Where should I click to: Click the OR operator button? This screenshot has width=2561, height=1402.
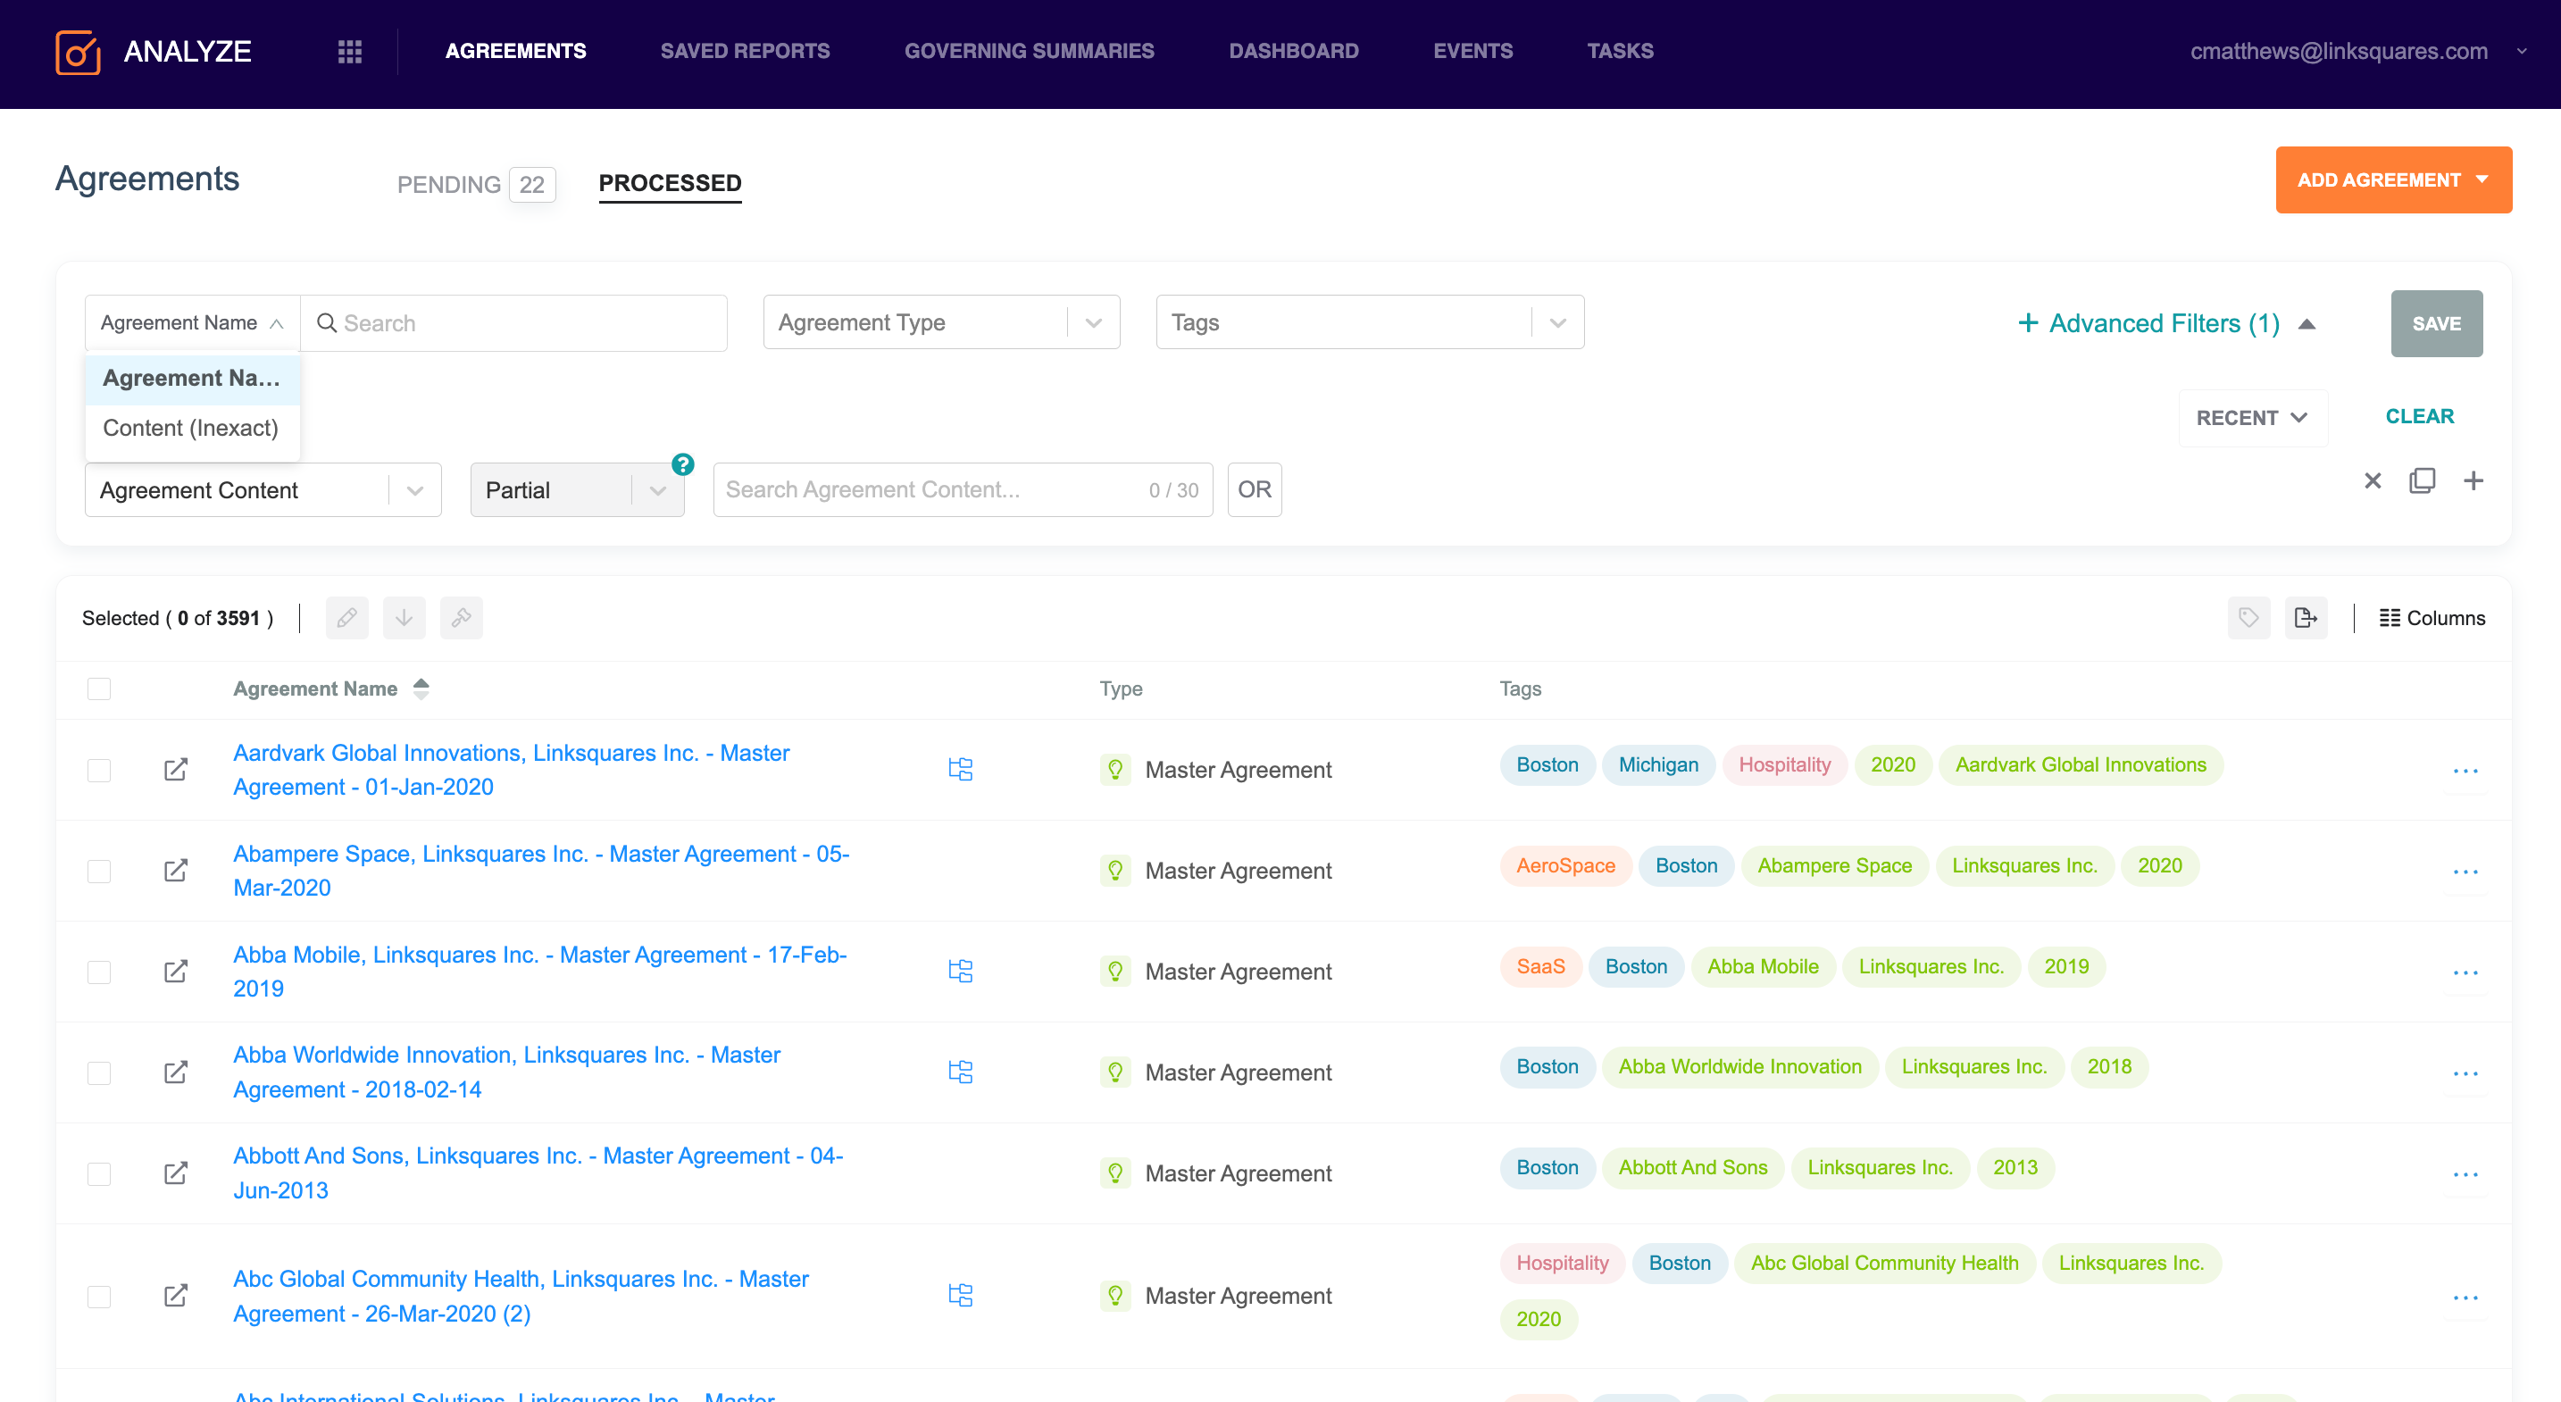tap(1254, 490)
